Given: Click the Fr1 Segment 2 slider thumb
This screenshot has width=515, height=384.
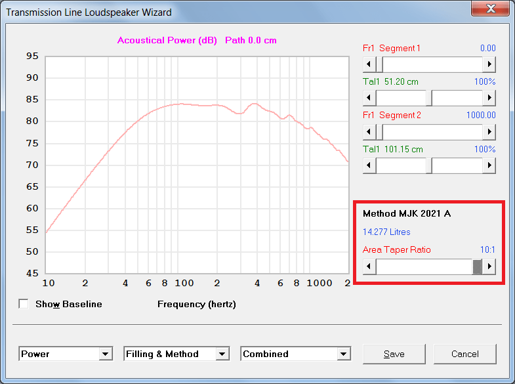Looking at the screenshot, I should (379, 132).
